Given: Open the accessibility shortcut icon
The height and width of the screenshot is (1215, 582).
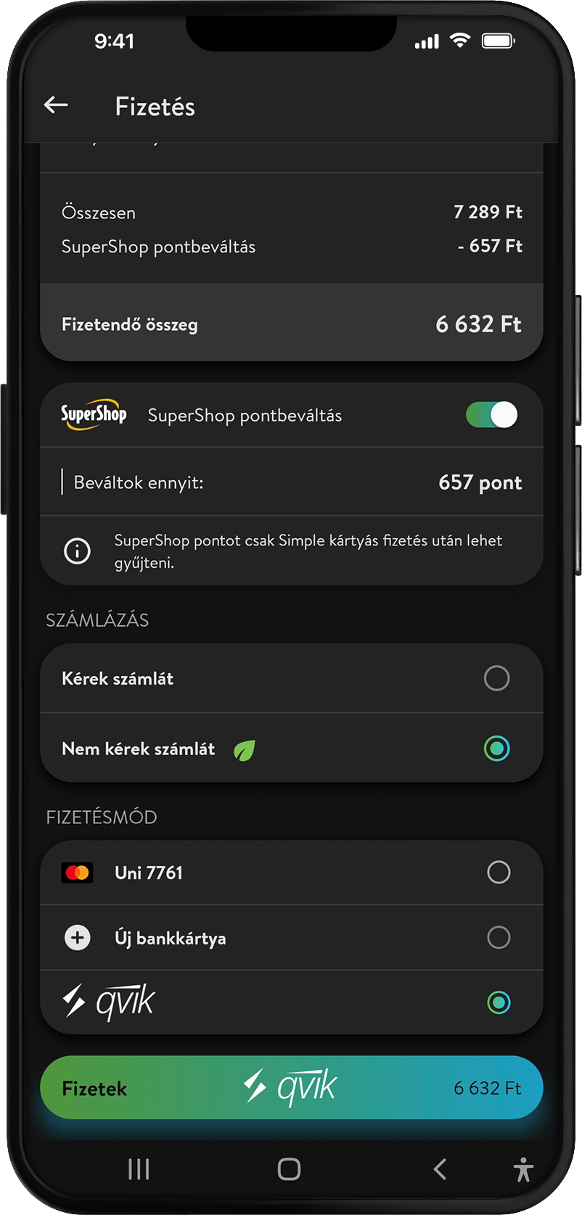Looking at the screenshot, I should pyautogui.click(x=523, y=1169).
